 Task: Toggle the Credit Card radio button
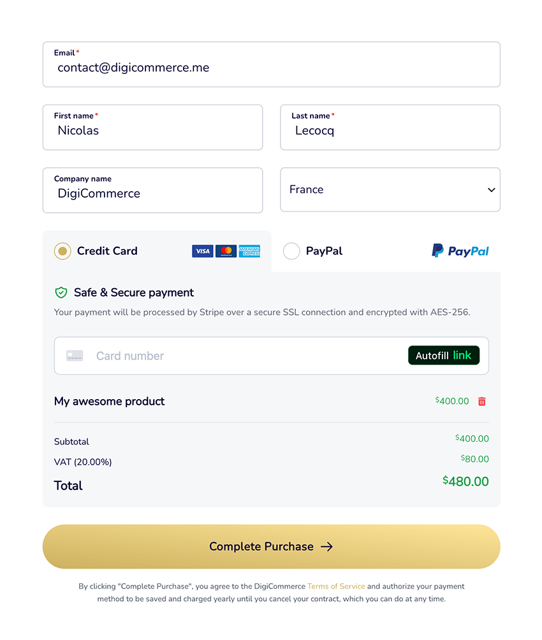(62, 251)
